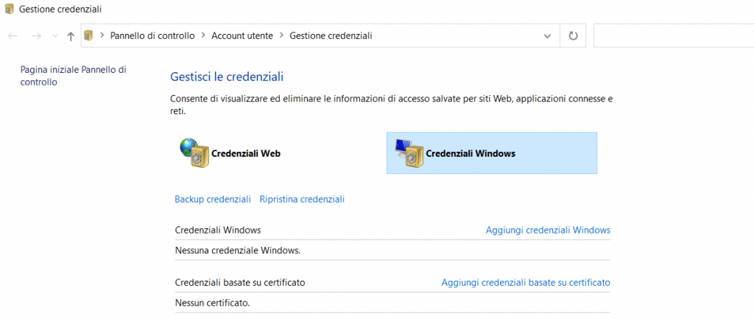
Task: Click Aggiungi credenziali Windows
Action: (548, 230)
